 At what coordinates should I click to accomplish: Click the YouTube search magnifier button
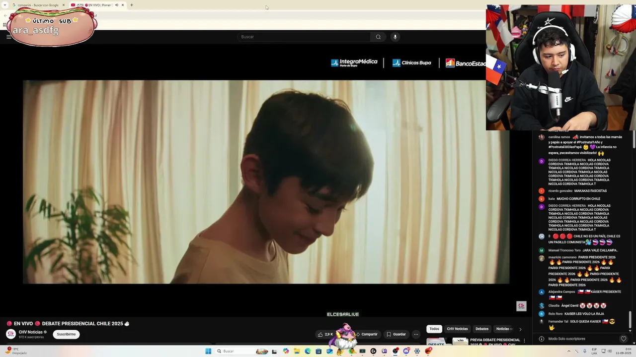coord(378,37)
